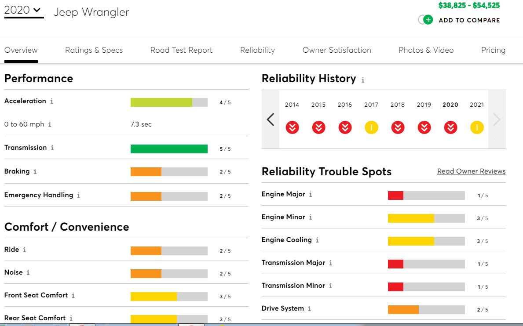Screen dimensions: 523x326
Task: Toggle Add to Compare switch
Action: tap(426, 20)
